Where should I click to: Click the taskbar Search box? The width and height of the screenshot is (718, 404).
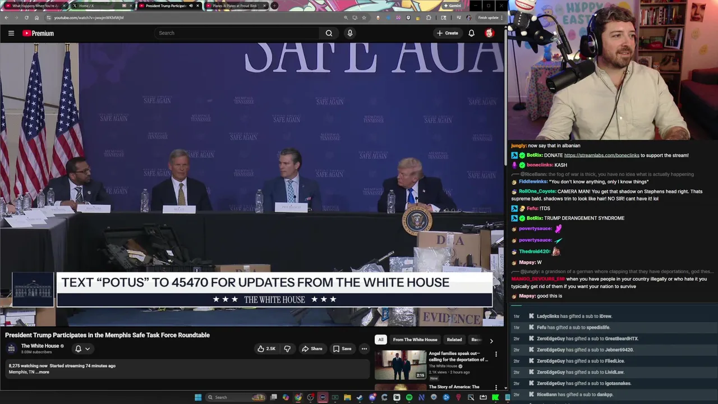(236, 397)
